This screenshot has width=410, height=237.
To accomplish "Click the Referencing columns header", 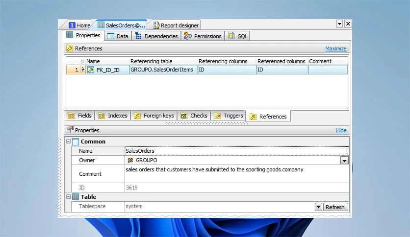I will [x=227, y=61].
